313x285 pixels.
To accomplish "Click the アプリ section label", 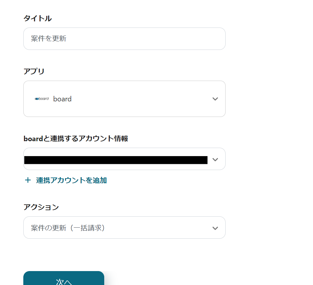I will coord(34,71).
